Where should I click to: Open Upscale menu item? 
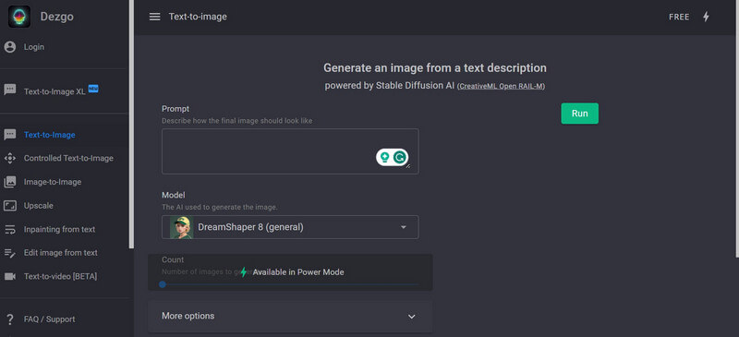point(39,206)
